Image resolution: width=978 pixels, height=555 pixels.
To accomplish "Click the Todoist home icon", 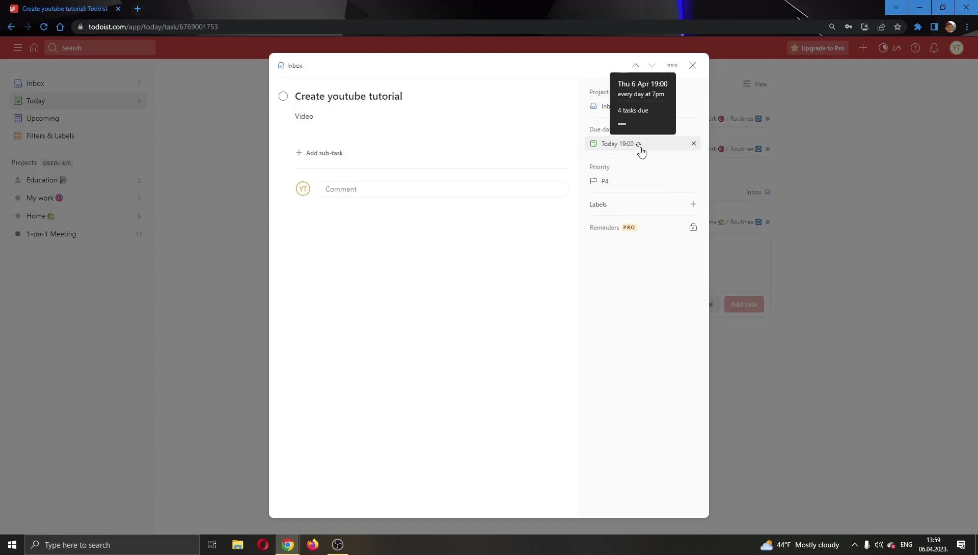I will pos(34,47).
